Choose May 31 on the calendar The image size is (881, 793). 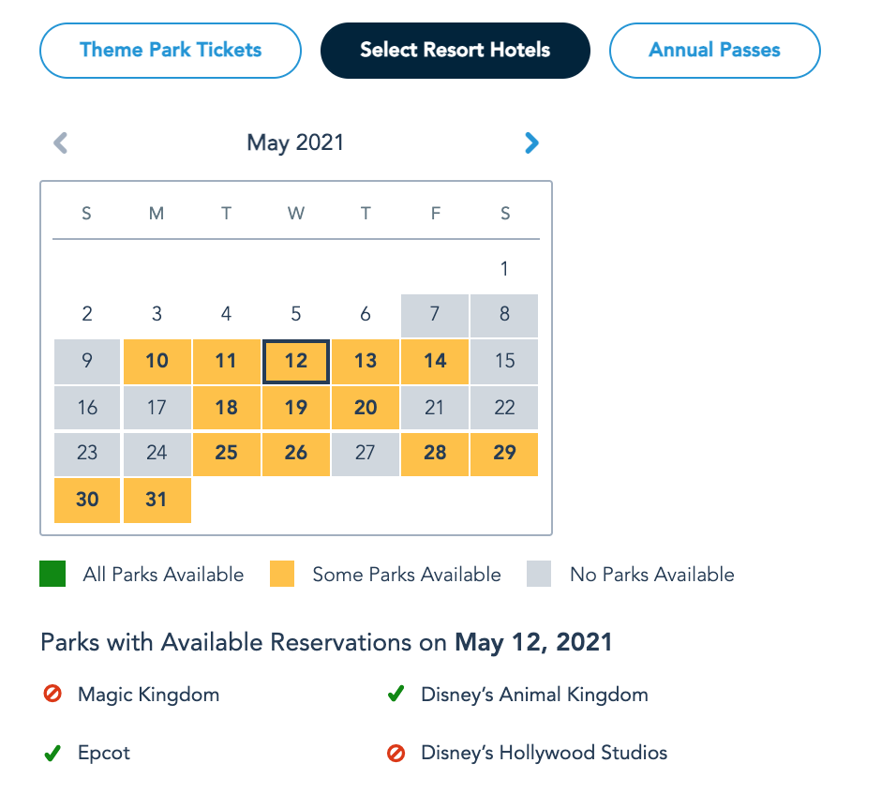click(157, 500)
